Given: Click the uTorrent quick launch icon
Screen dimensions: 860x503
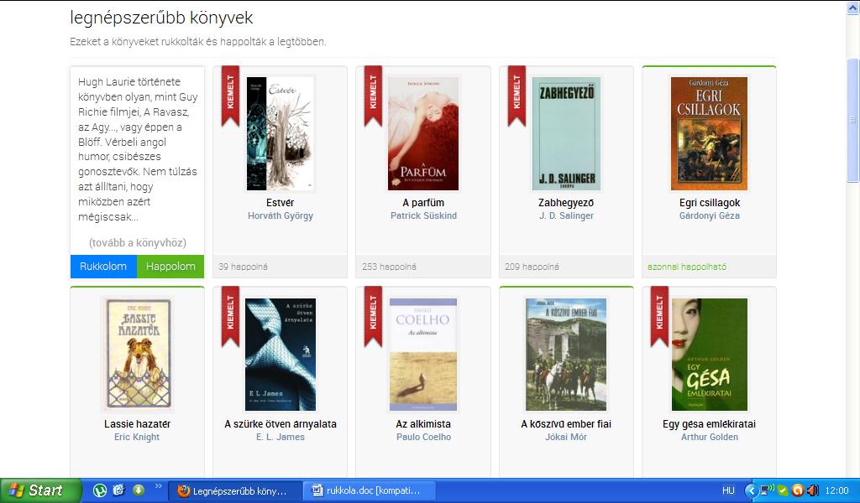Looking at the screenshot, I should coord(100,490).
